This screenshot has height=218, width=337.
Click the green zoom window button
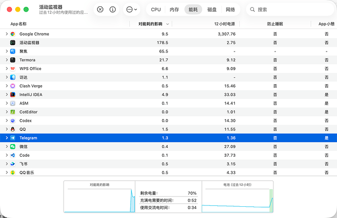point(26,9)
